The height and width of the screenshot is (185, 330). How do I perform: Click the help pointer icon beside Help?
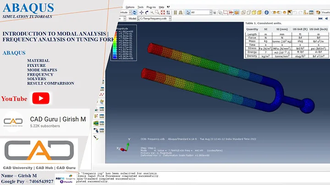tap(168, 7)
